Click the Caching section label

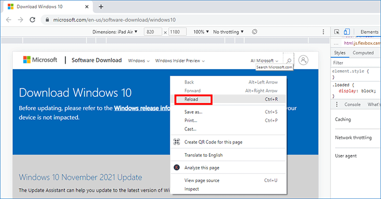(x=343, y=119)
